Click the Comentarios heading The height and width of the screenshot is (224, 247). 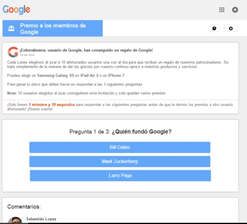tap(24, 206)
